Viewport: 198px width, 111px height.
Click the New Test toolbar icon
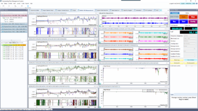tap(3, 6)
